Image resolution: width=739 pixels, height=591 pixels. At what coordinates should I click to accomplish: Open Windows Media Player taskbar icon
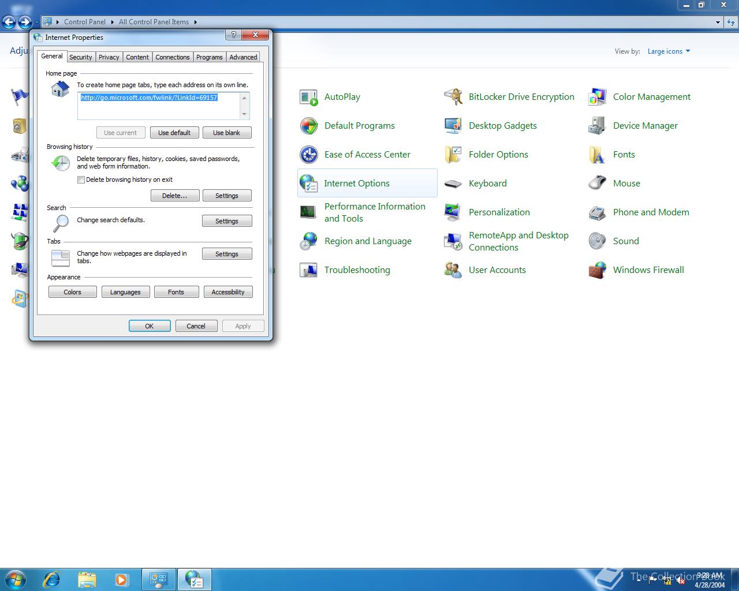(122, 579)
